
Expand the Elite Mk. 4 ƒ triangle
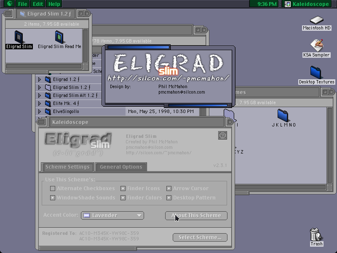point(39,103)
